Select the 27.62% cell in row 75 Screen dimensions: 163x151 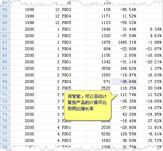(x=150, y=121)
